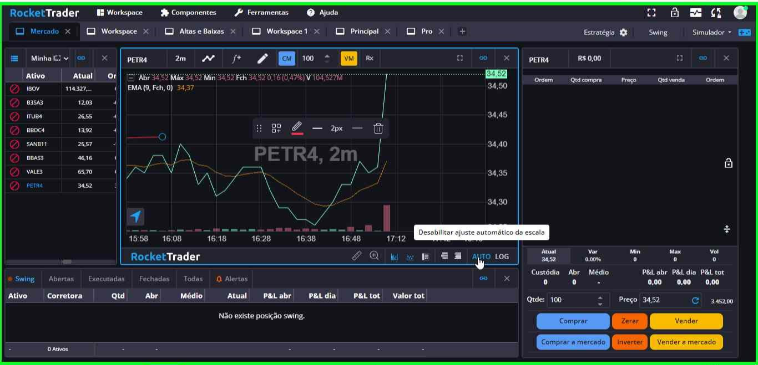Image resolution: width=758 pixels, height=365 pixels.
Task: Maximize the PETR4 chart panel
Action: [x=460, y=58]
